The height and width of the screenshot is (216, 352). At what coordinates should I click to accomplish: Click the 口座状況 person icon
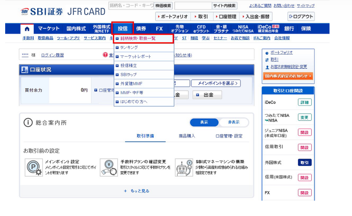25,70
